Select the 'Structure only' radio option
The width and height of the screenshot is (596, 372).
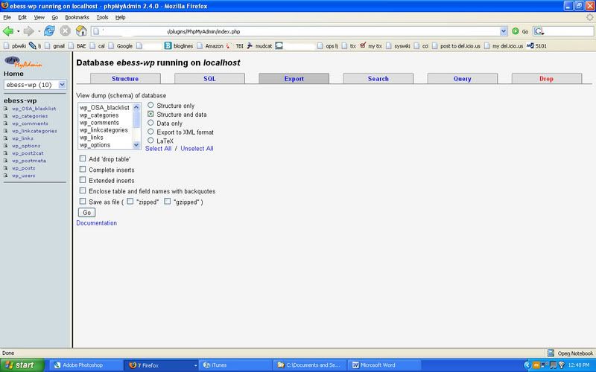(x=151, y=106)
